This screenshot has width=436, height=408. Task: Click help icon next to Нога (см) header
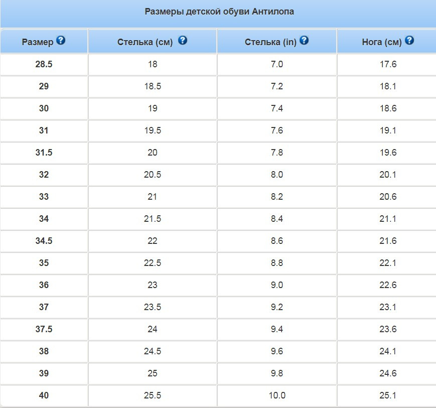409,40
